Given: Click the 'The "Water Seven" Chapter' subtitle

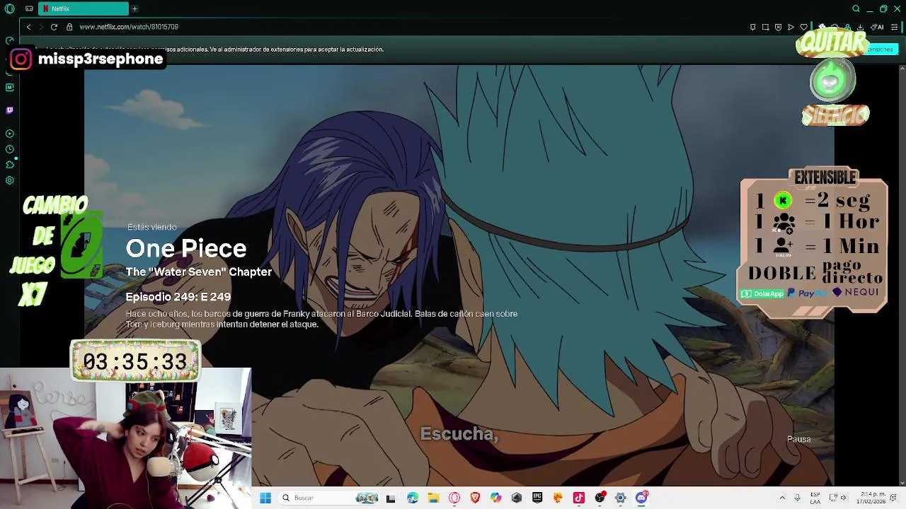Looking at the screenshot, I should 199,271.
